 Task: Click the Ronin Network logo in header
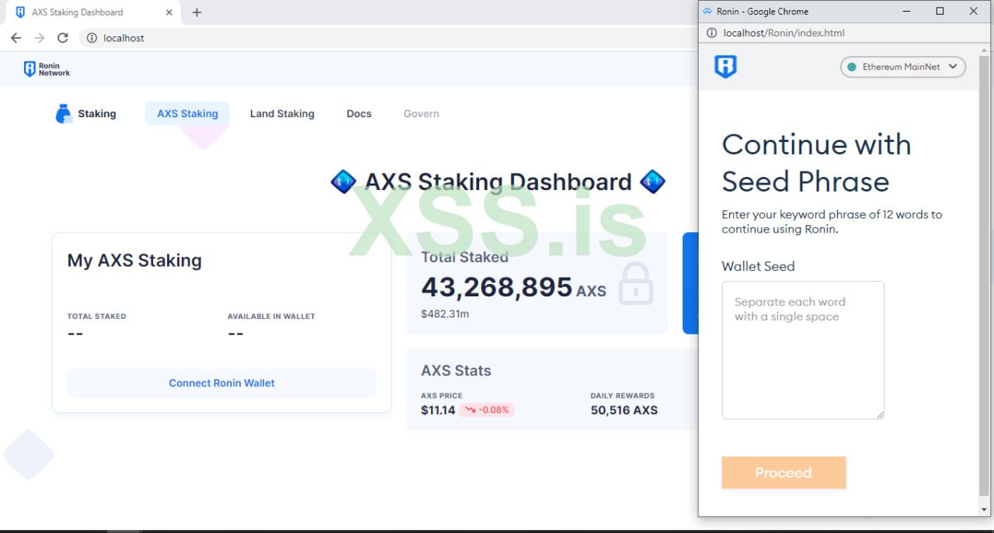pyautogui.click(x=47, y=69)
